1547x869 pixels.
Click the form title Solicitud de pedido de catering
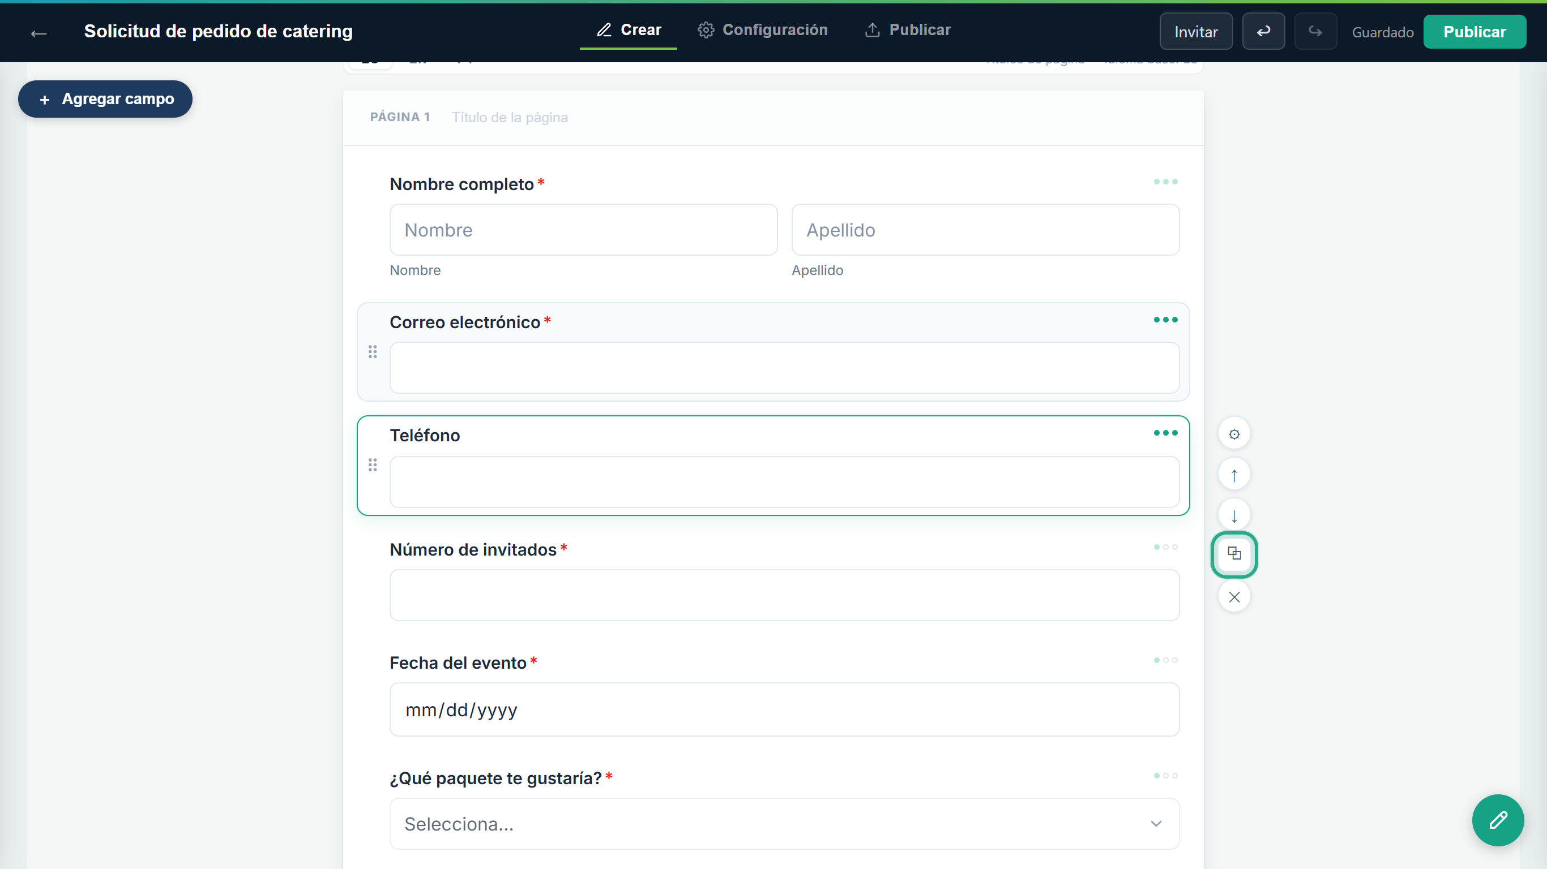(x=218, y=31)
